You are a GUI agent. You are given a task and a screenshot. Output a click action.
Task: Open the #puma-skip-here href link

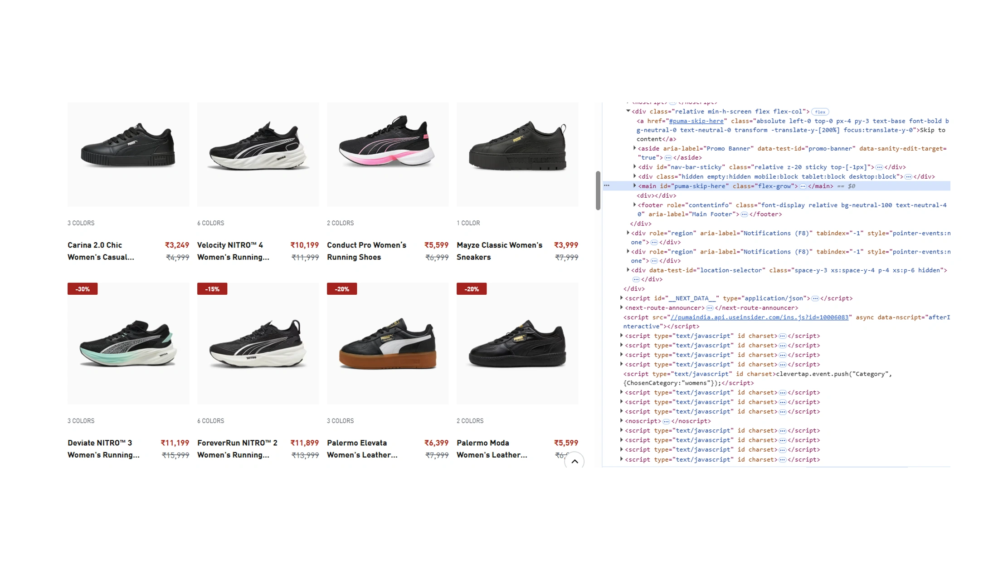pos(696,121)
